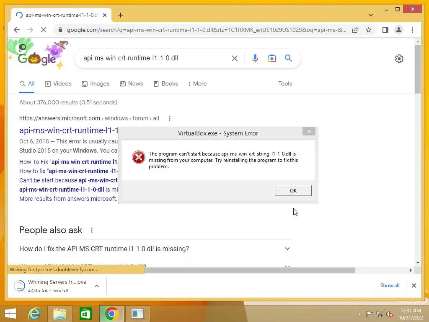Search by image camera icon
429x322 pixels.
coord(271,58)
